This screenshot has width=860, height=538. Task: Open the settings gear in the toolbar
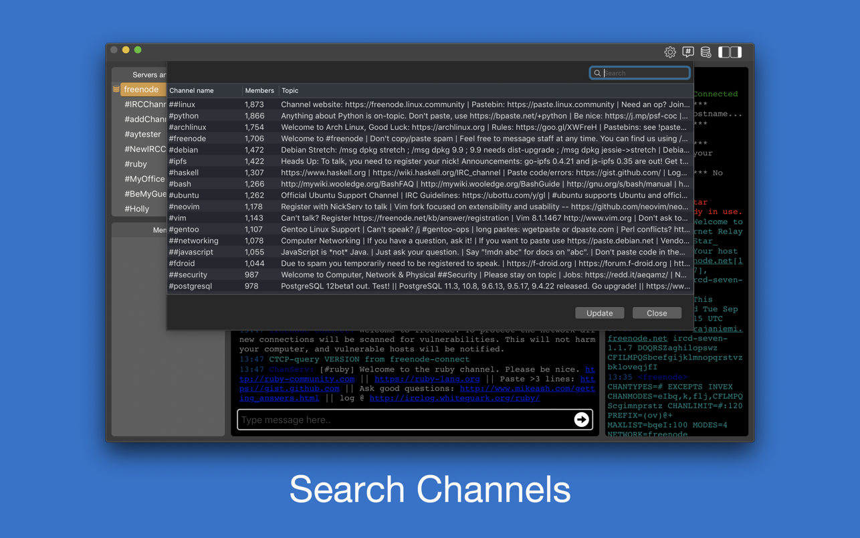click(670, 52)
